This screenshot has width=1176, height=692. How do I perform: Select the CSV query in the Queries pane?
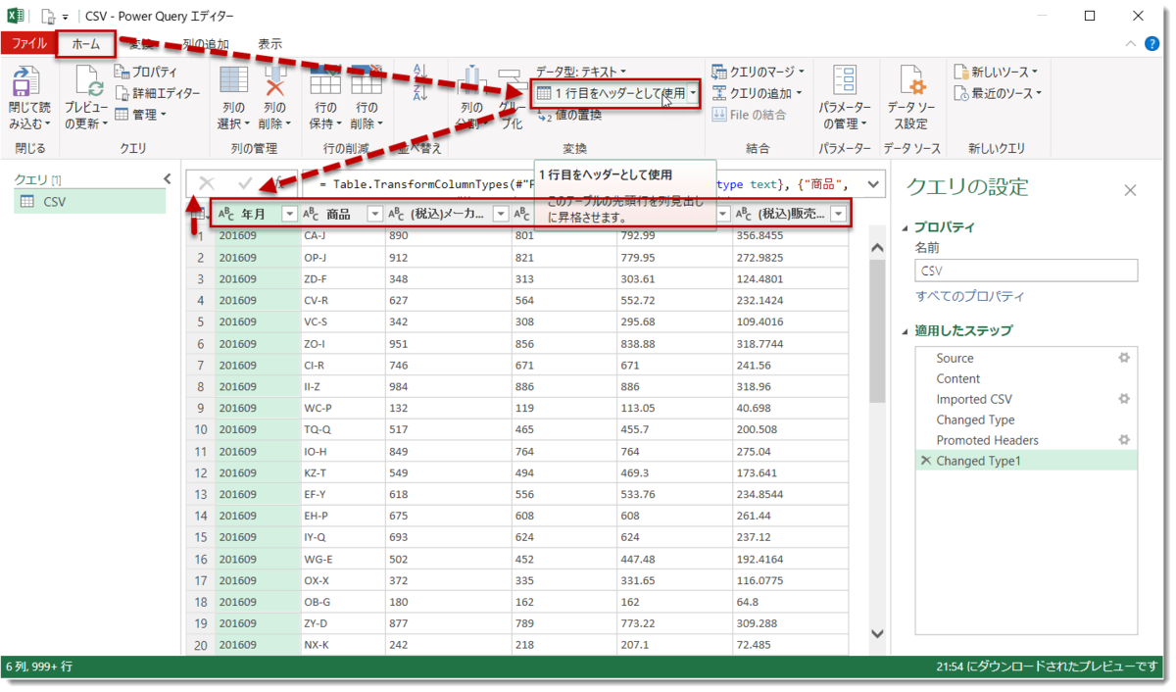(90, 201)
